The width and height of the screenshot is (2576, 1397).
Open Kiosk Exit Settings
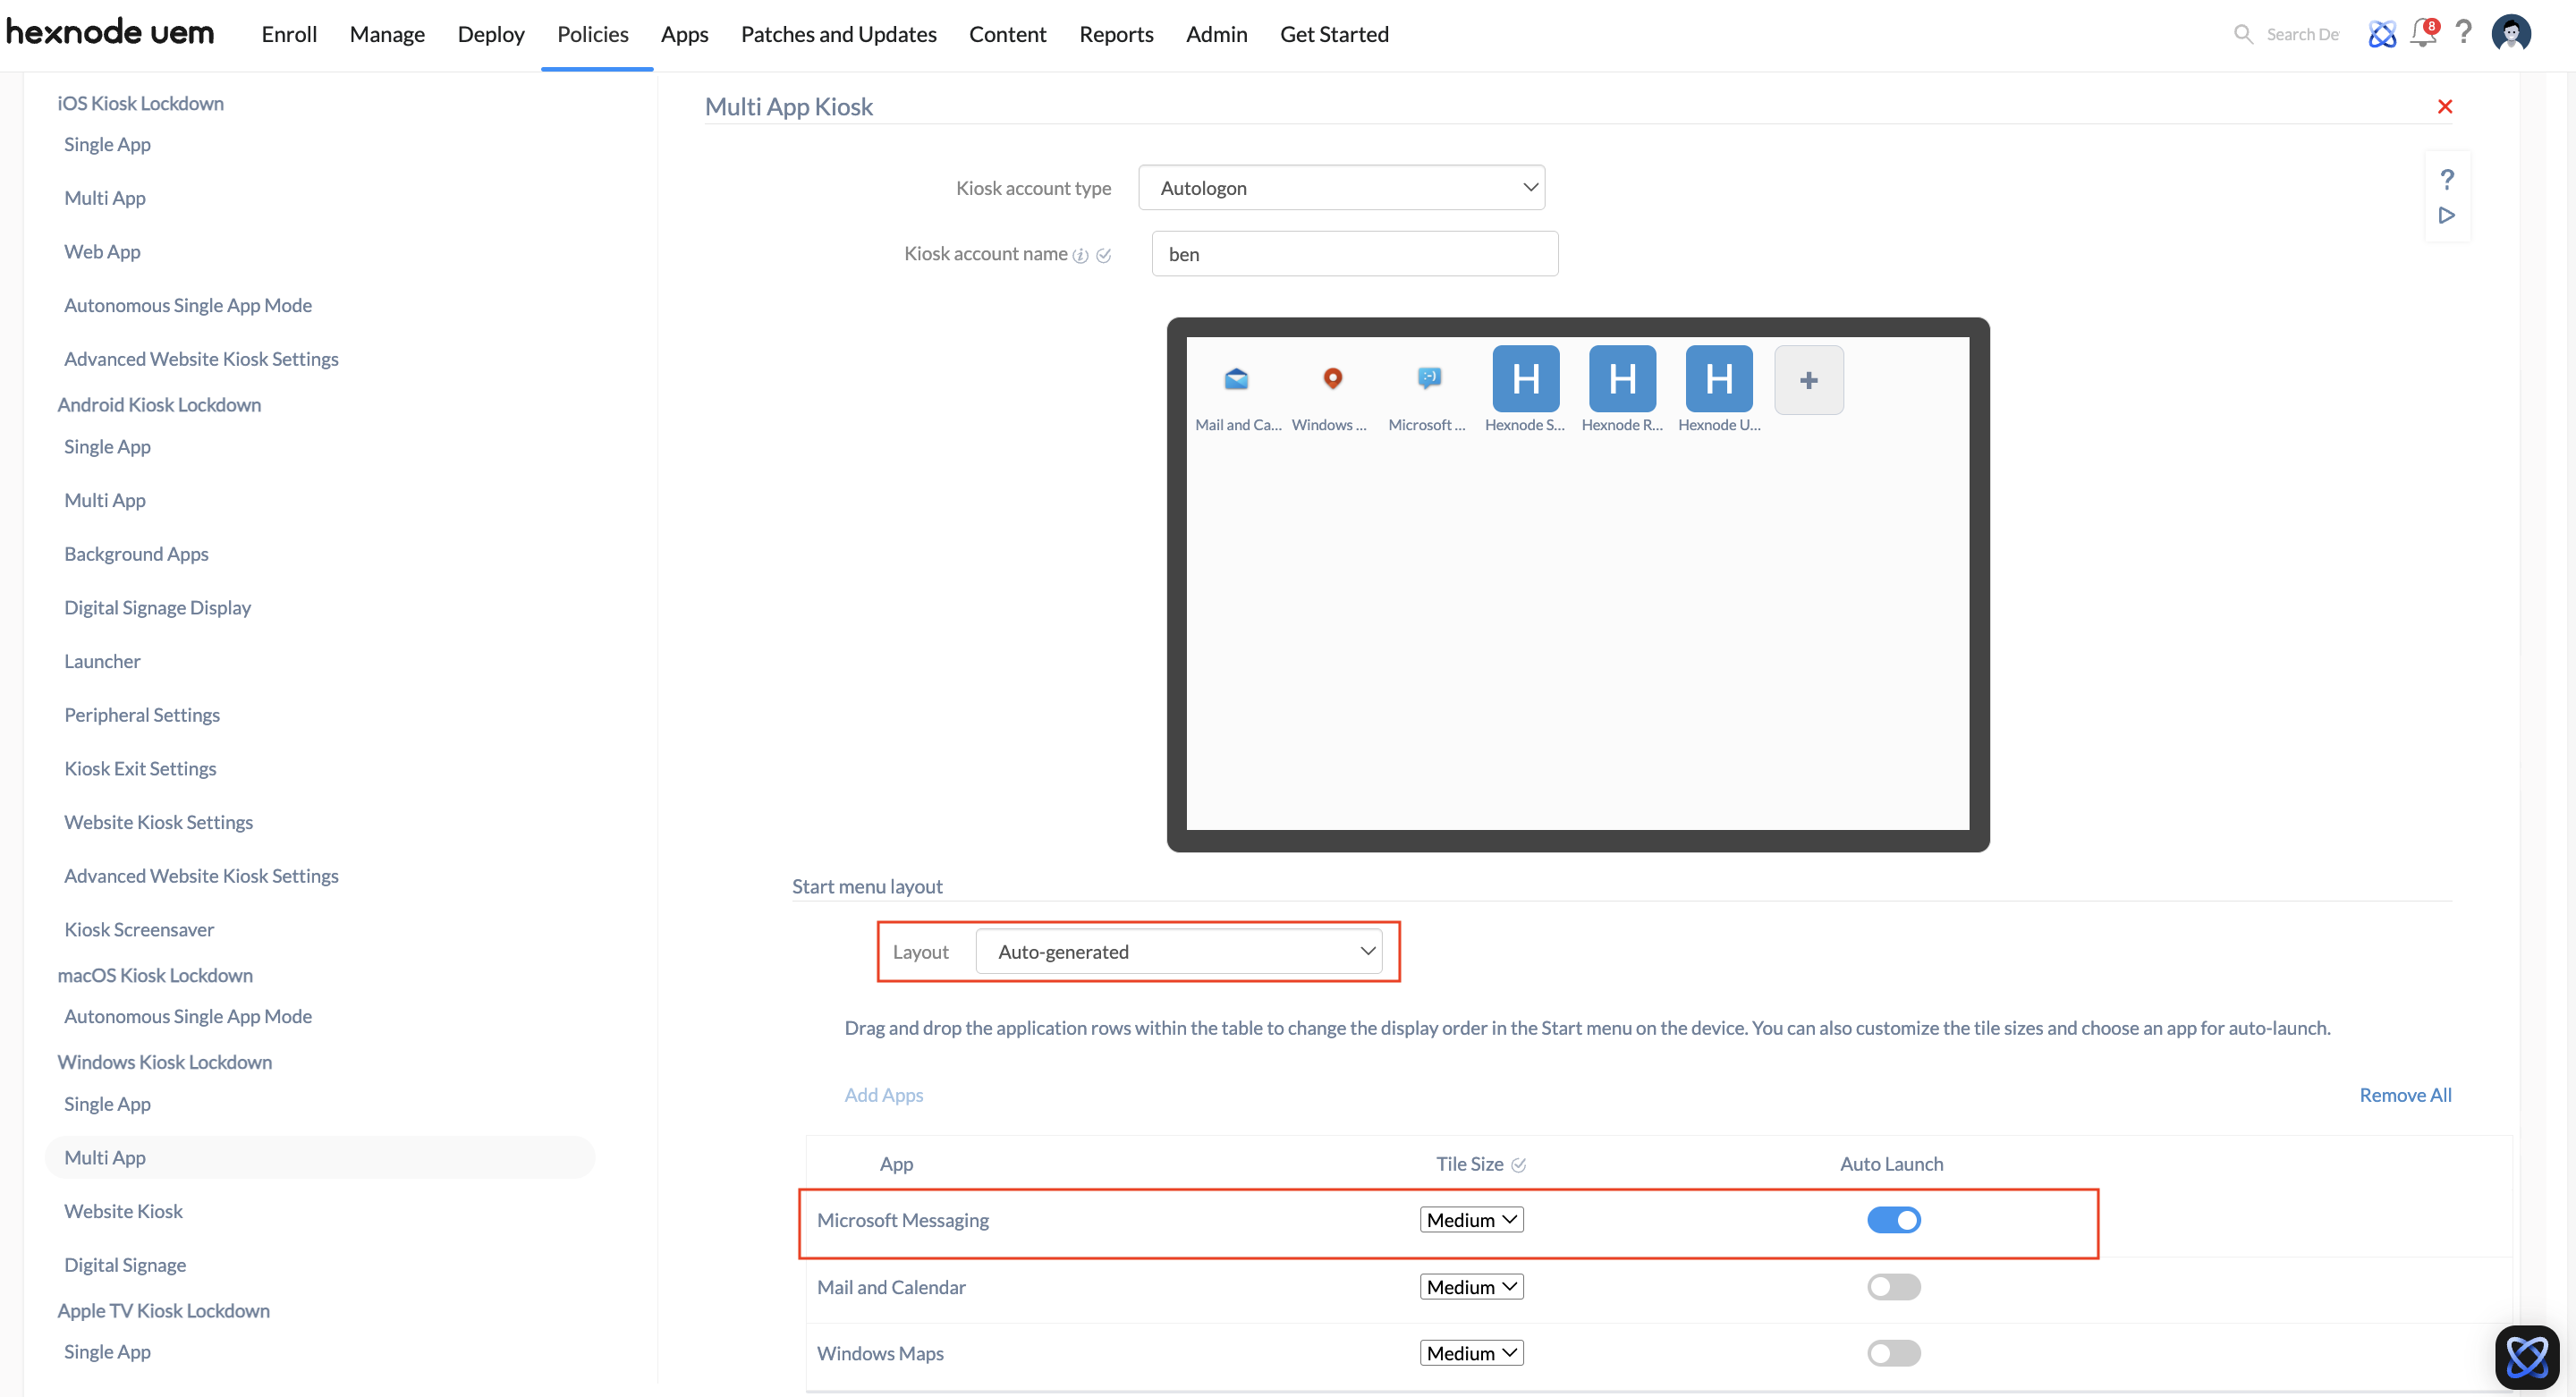tap(140, 769)
